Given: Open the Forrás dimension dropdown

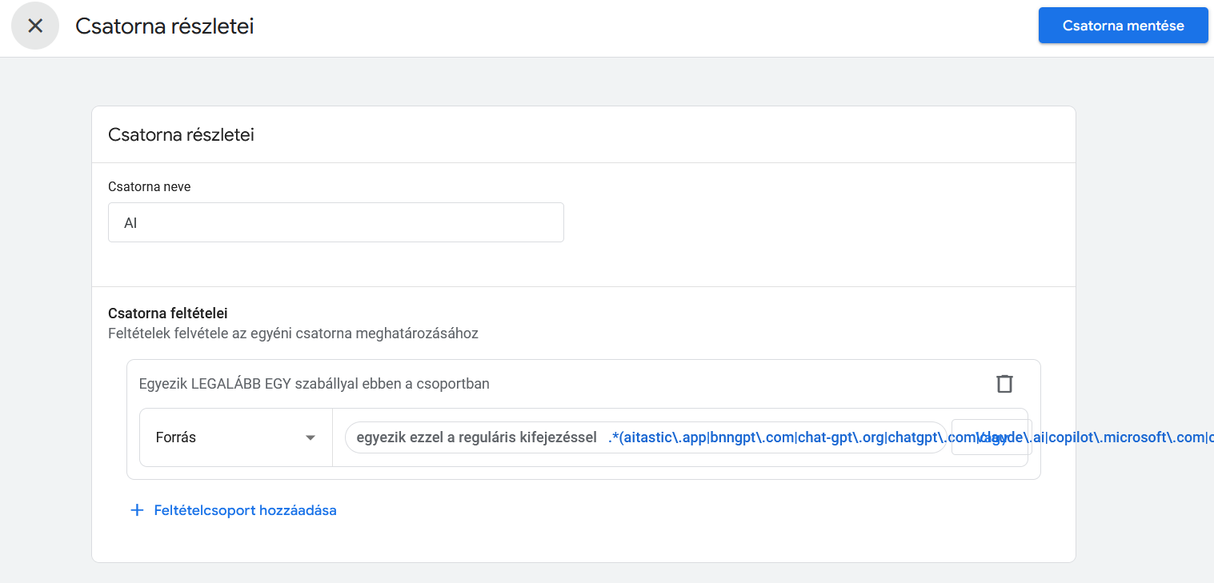Looking at the screenshot, I should coord(235,437).
